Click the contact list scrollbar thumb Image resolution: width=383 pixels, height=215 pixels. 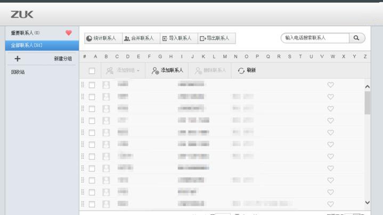tap(368, 103)
